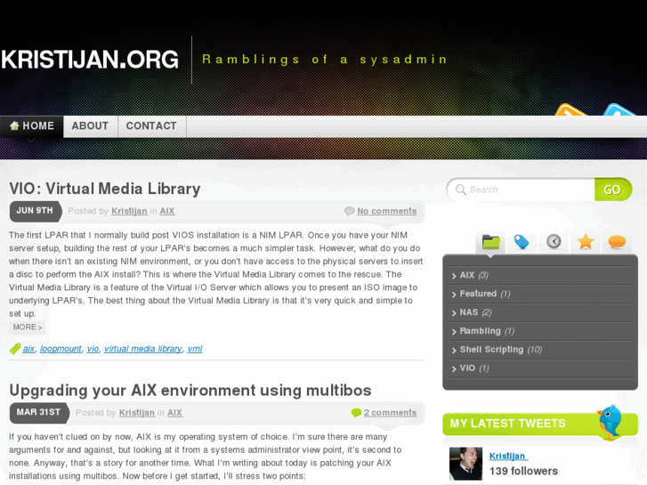Open the Contact page
The width and height of the screenshot is (647, 485).
tap(151, 125)
